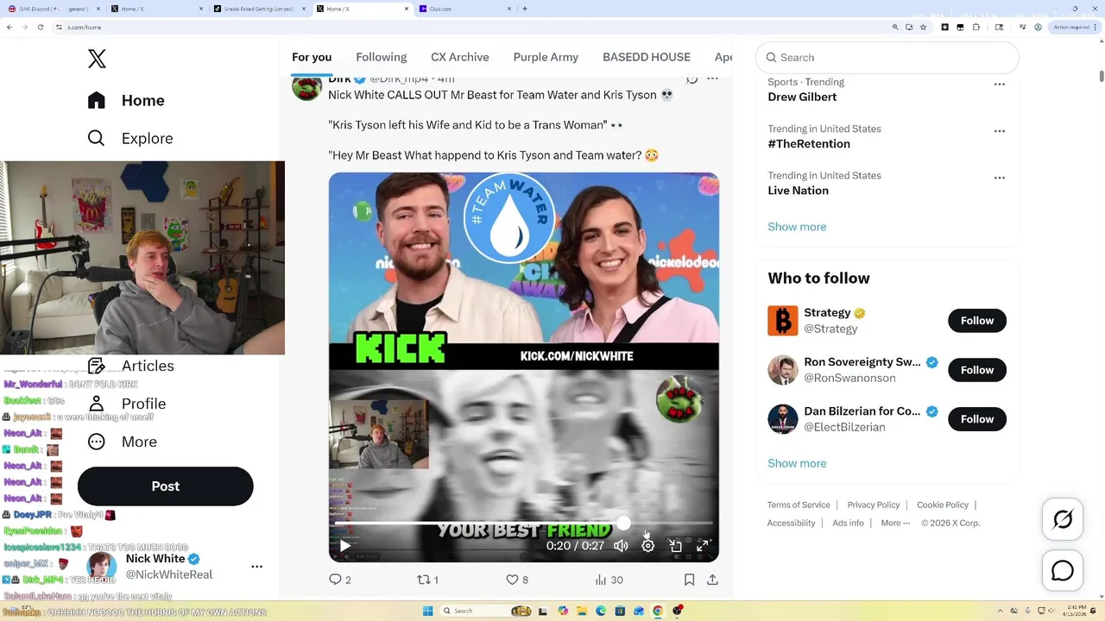The height and width of the screenshot is (621, 1105).
Task: Open options for Drew Gilbert trend
Action: point(1000,85)
